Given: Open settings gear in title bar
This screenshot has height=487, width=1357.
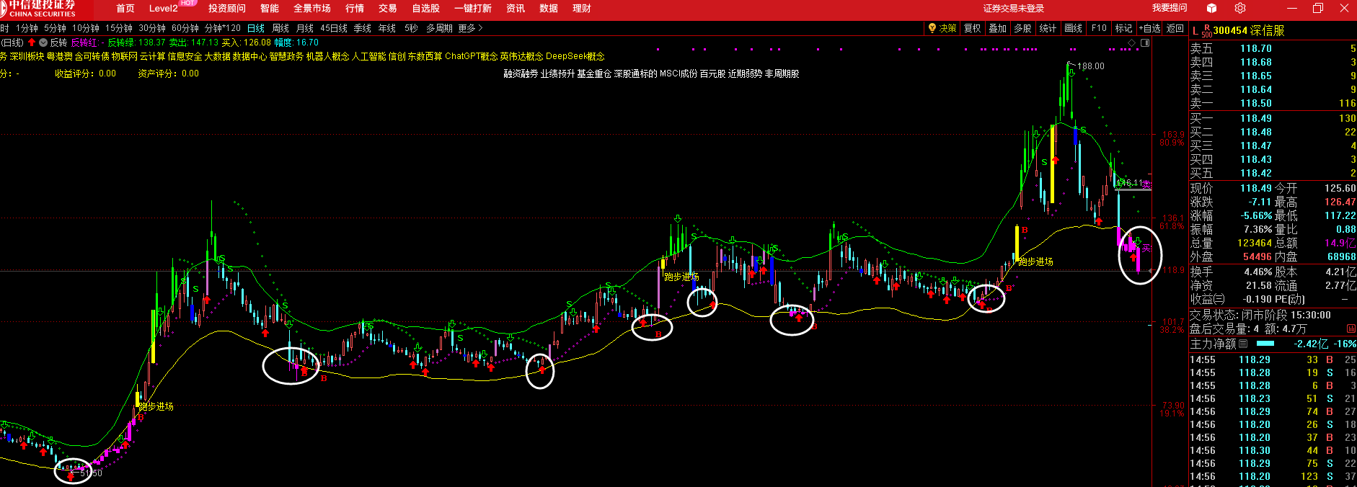Looking at the screenshot, I should (1240, 8).
